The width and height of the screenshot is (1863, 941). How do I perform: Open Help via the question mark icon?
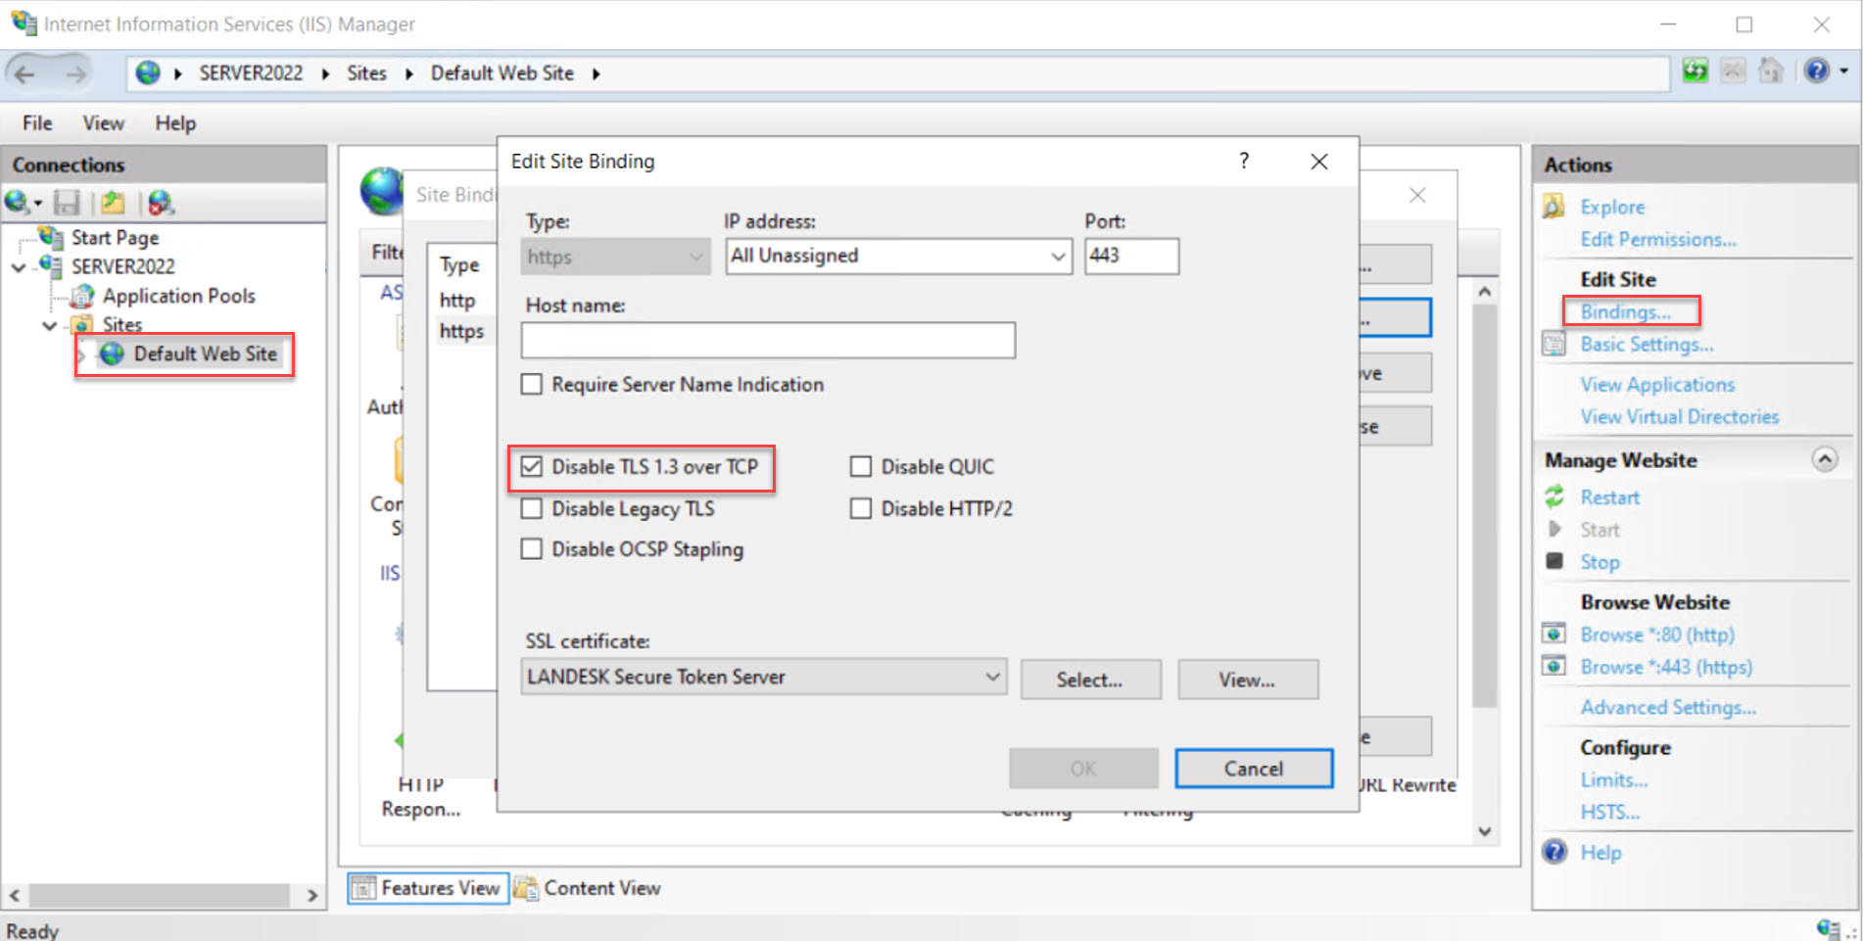click(1818, 71)
